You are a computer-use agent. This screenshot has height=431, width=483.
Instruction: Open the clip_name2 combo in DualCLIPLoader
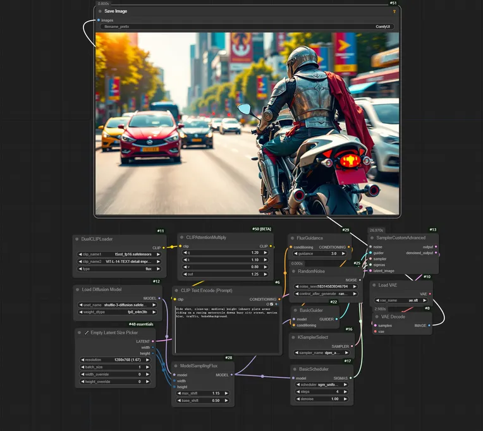click(x=119, y=262)
